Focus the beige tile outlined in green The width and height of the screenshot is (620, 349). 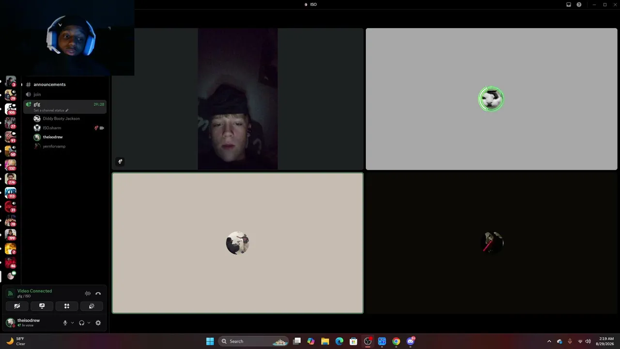(237, 243)
